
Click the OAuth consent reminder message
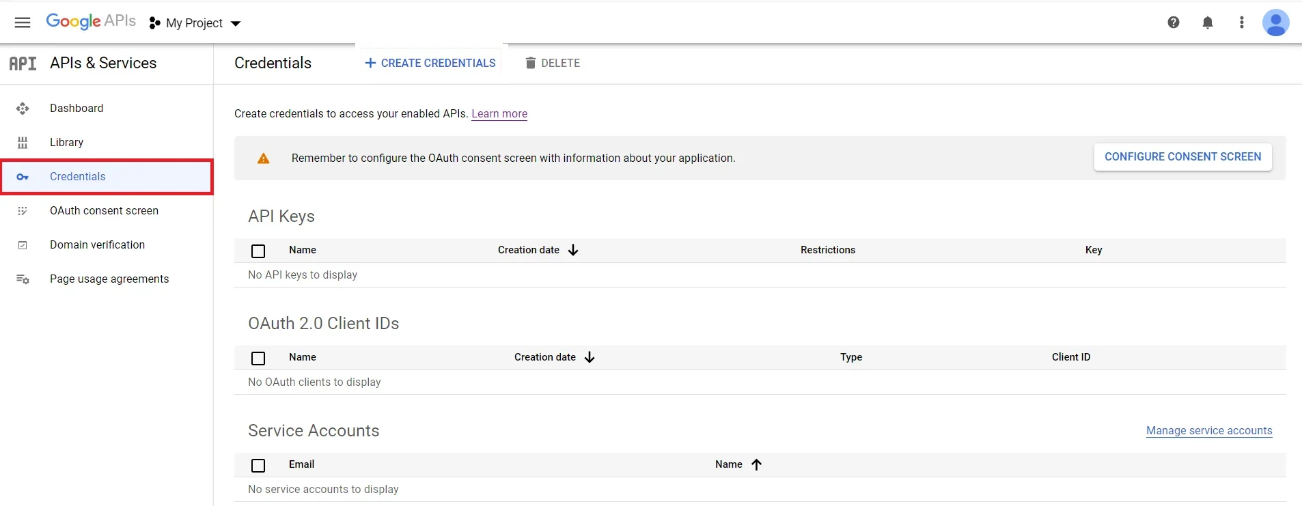pos(514,158)
